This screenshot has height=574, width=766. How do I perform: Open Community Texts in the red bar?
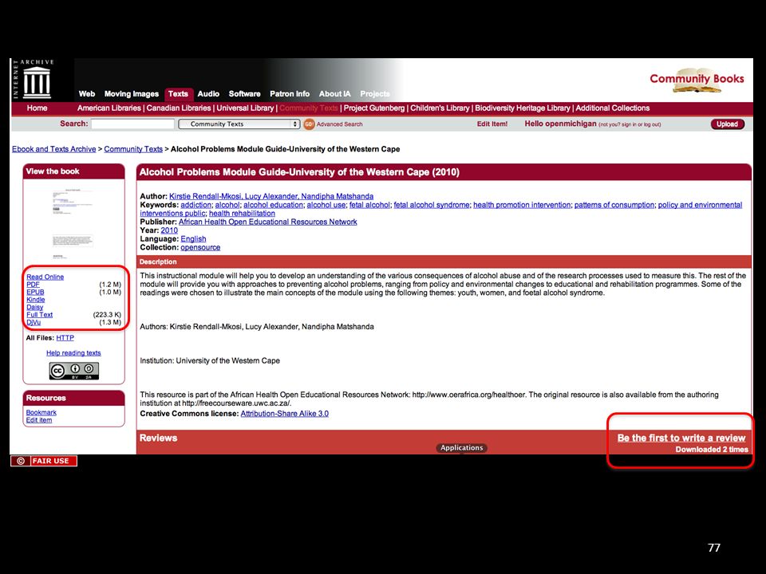pyautogui.click(x=308, y=108)
